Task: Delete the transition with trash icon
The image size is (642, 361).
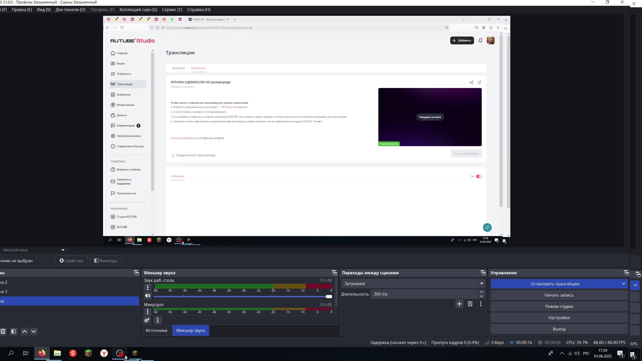Action: point(470,304)
